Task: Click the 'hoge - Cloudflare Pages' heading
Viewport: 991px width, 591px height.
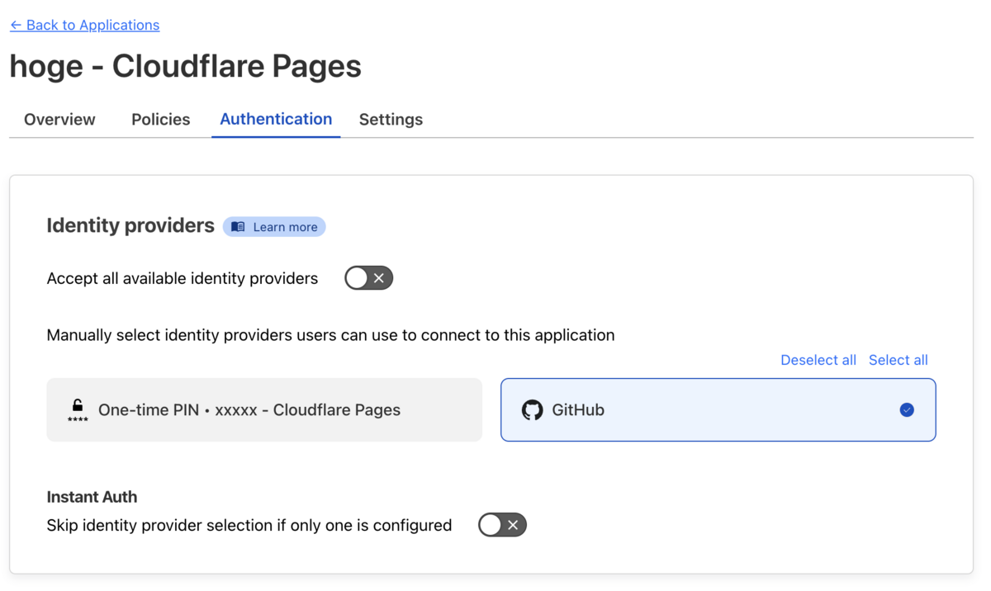Action: coord(186,66)
